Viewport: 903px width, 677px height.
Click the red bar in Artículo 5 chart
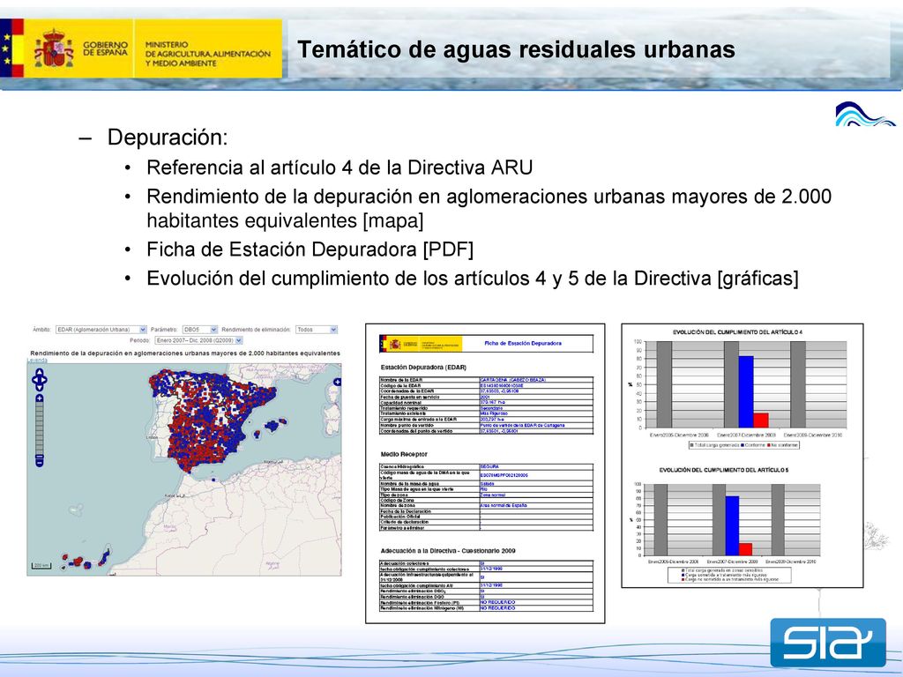[x=746, y=549]
